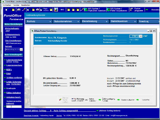
Task: Click the eraser icon for Offenen Posten löschen
Action: coord(60,100)
